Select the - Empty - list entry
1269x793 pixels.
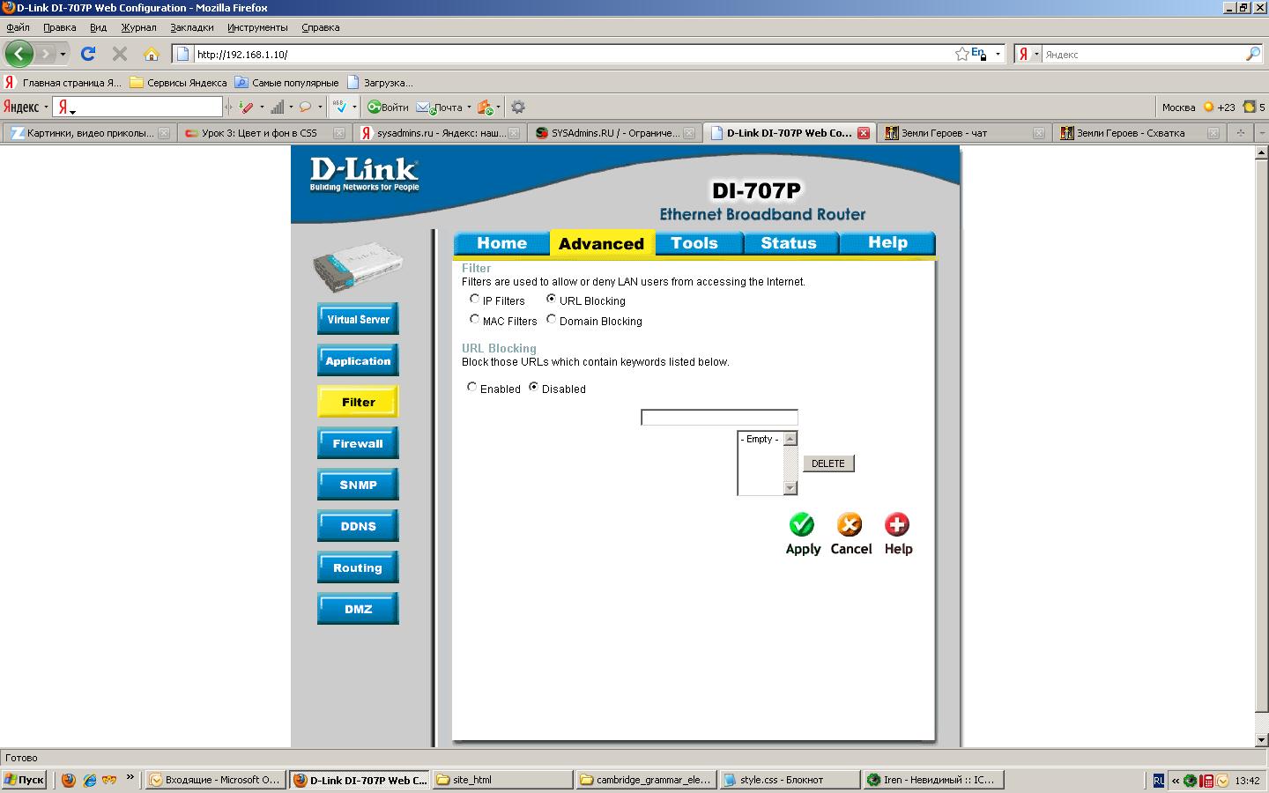tap(760, 439)
